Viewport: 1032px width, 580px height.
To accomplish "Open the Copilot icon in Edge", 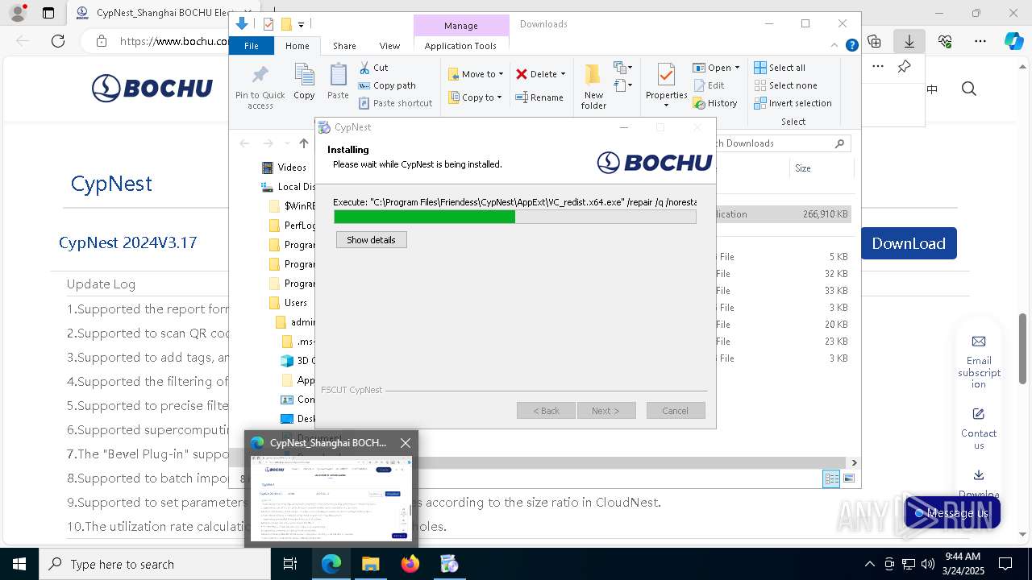I will click(x=1013, y=41).
